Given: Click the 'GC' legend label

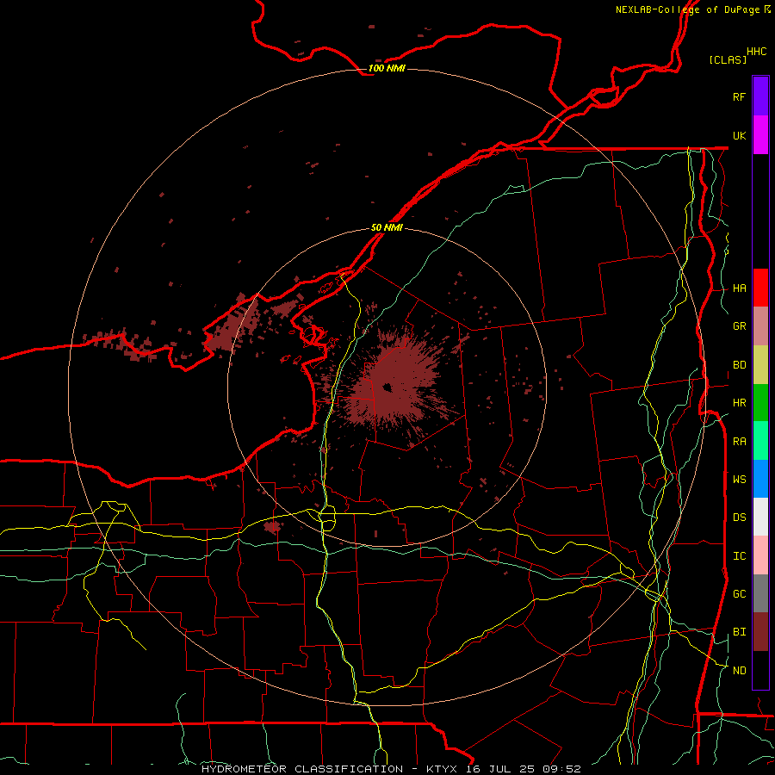Looking at the screenshot, I should pos(740,594).
